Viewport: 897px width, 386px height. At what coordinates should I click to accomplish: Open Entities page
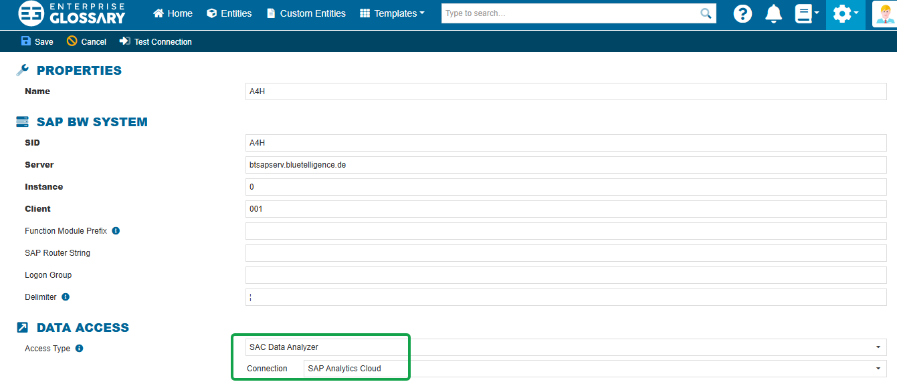click(229, 13)
